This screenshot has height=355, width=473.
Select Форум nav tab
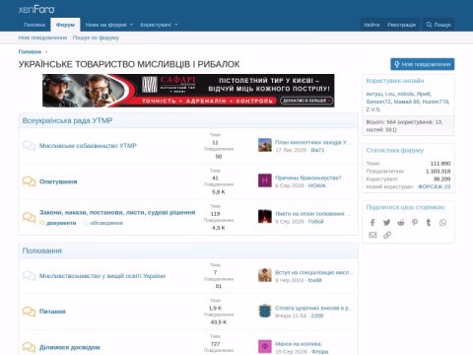point(65,25)
